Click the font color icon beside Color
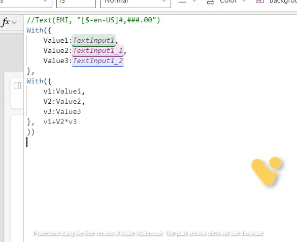The height and width of the screenshot is (242, 297). [x=211, y=2]
